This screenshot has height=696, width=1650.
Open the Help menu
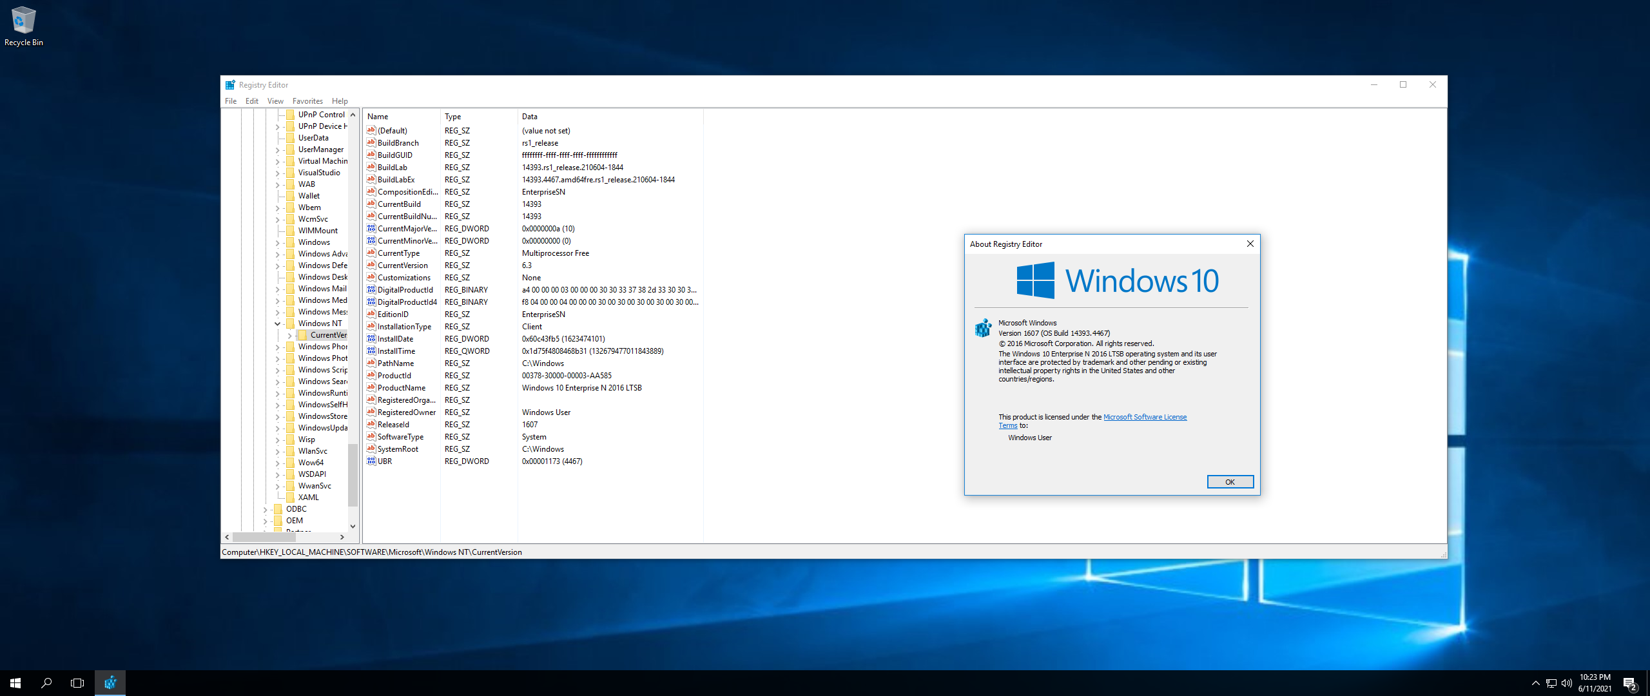tap(340, 101)
